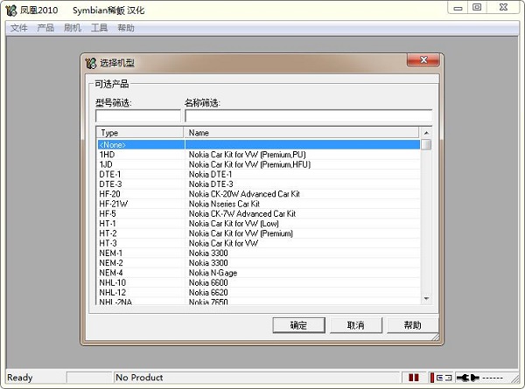Screen dimensions: 525x389
Task: Select the NHL-10 row
Action: pyautogui.click(x=258, y=282)
